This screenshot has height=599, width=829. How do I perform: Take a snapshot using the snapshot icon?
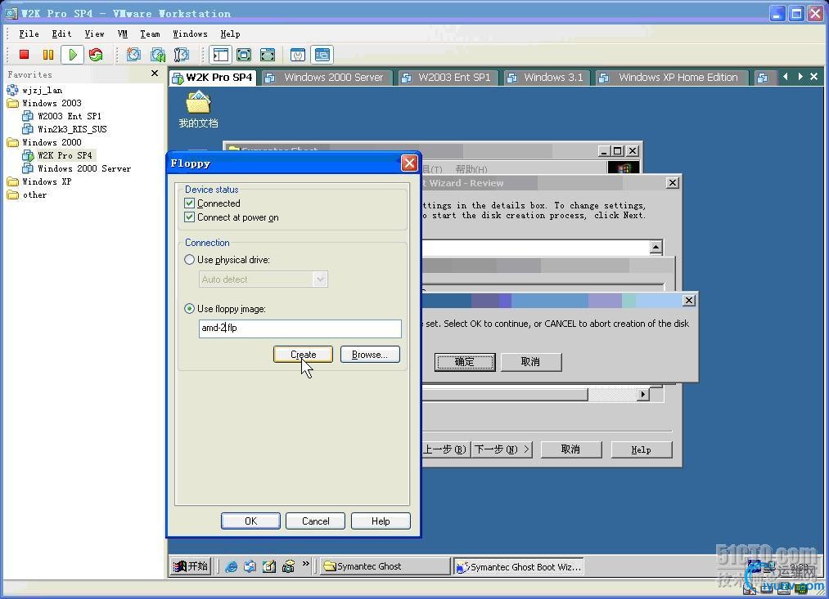[134, 55]
